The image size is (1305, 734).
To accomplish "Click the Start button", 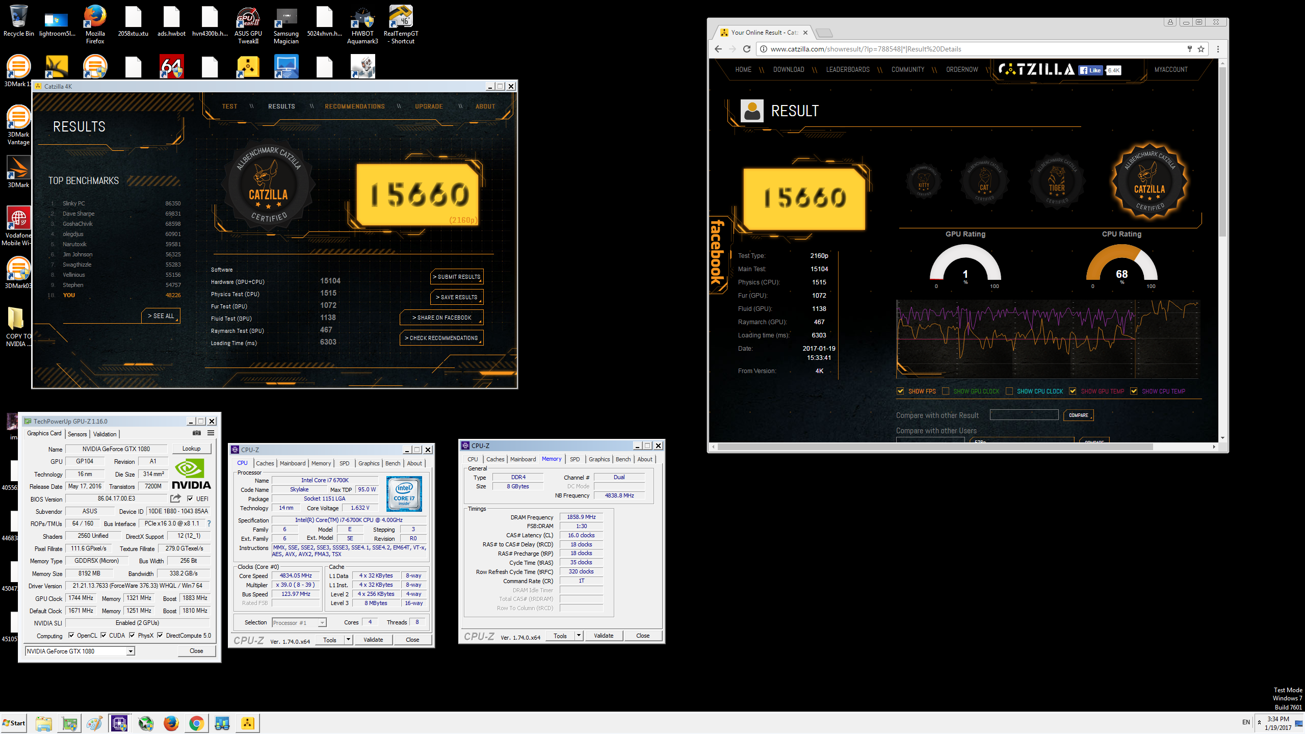I will 14,723.
